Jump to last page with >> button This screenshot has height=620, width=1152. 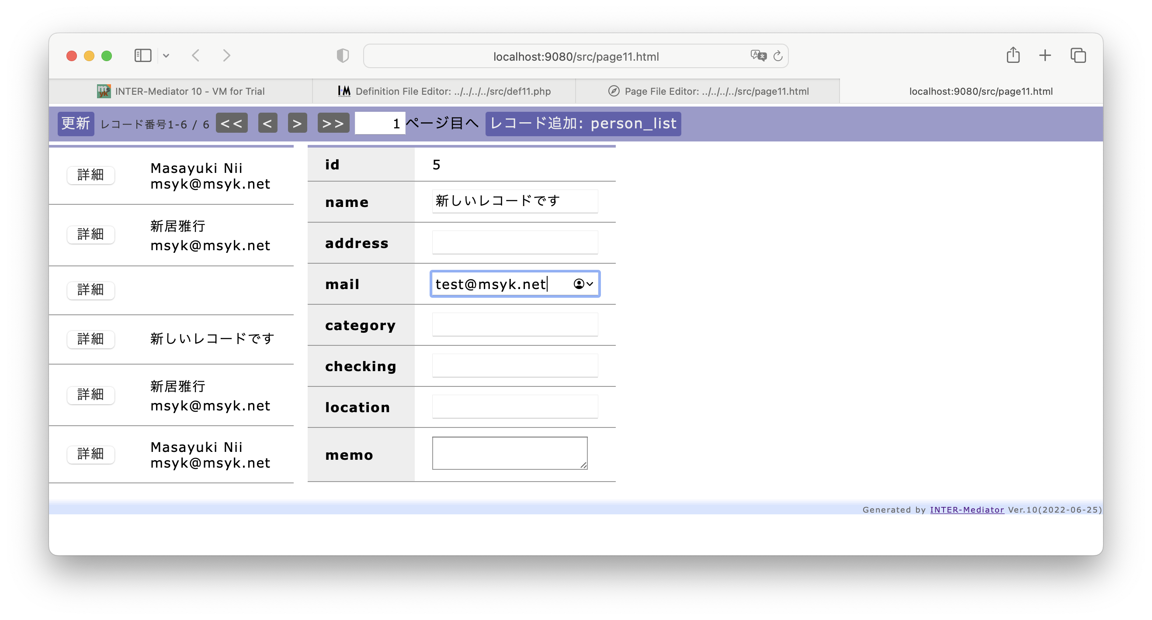pyautogui.click(x=333, y=123)
